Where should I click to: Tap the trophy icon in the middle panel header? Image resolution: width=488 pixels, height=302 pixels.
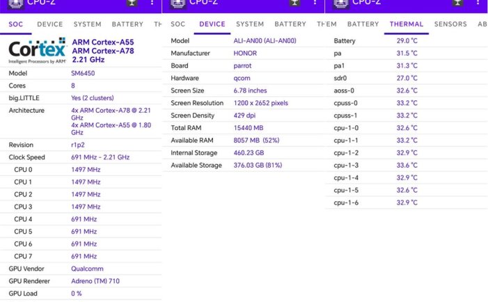(296, 3)
